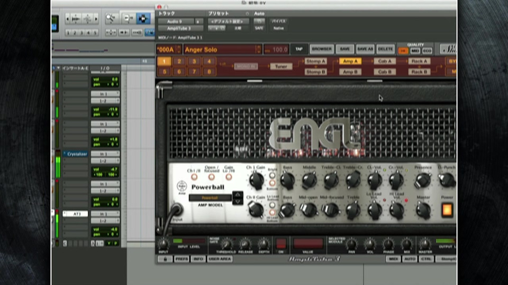Click the BROWSER button
The height and width of the screenshot is (285, 508).
point(321,49)
